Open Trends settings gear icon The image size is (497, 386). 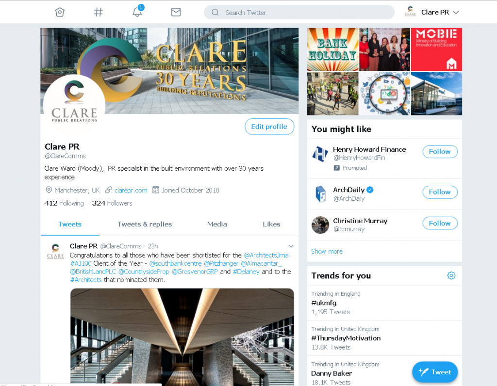(451, 275)
